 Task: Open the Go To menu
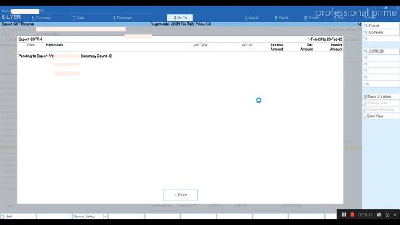(x=180, y=18)
